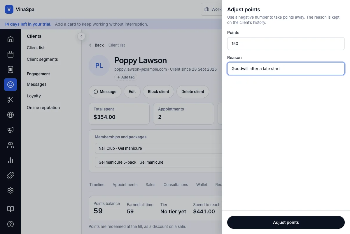
Task: Switch to the Appointments tab
Action: (125, 185)
